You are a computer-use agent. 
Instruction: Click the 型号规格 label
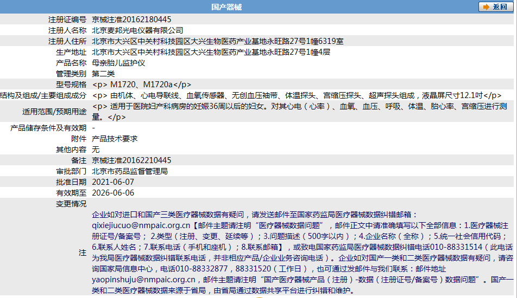pyautogui.click(x=71, y=85)
